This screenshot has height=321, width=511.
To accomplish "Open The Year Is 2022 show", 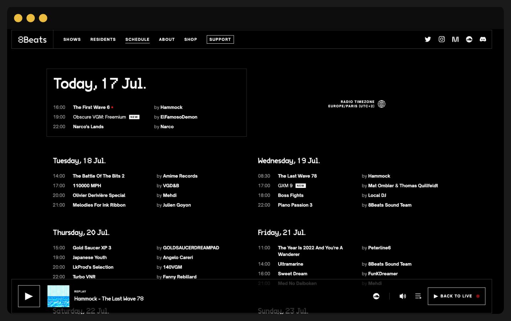I will coord(310,251).
